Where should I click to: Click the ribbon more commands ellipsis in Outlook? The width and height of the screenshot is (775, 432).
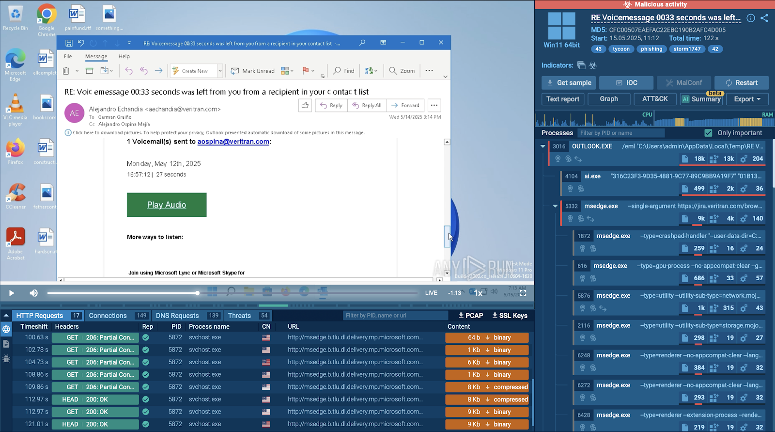coord(429,71)
